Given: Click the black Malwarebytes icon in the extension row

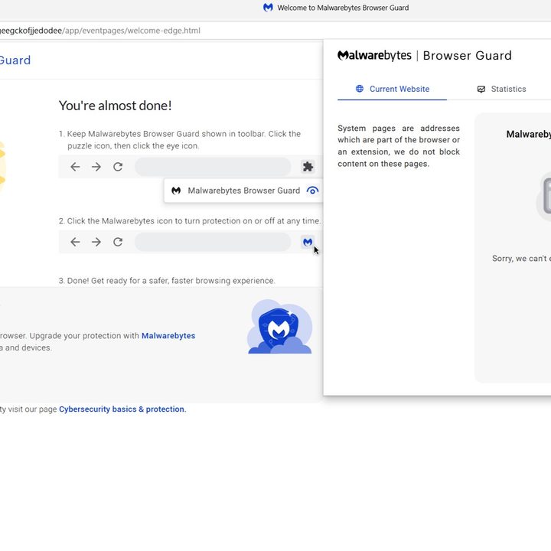Looking at the screenshot, I should click(176, 191).
